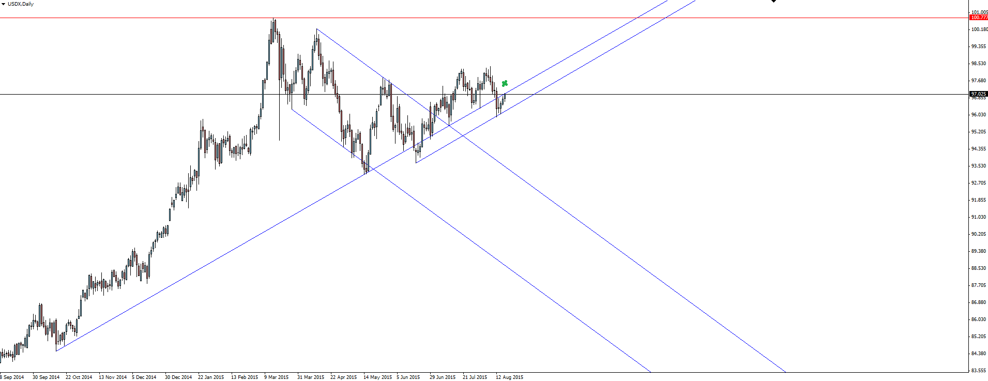Click the 22 Apr 2015 date label

click(344, 377)
